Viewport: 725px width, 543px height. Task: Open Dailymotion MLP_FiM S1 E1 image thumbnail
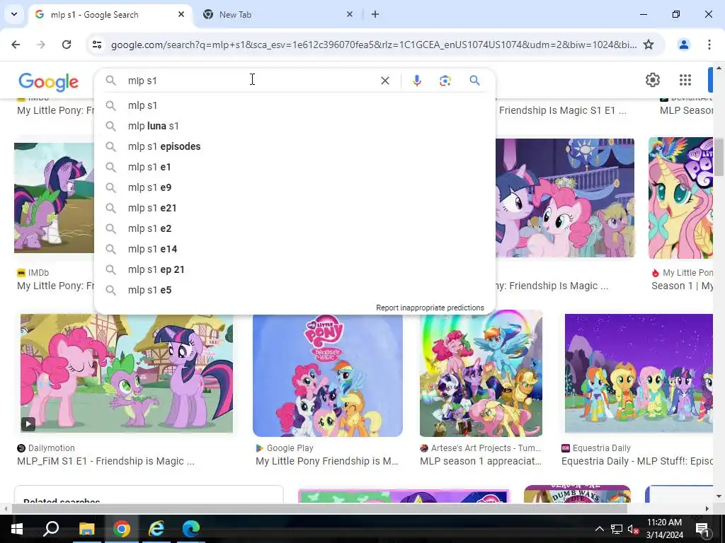click(x=126, y=373)
